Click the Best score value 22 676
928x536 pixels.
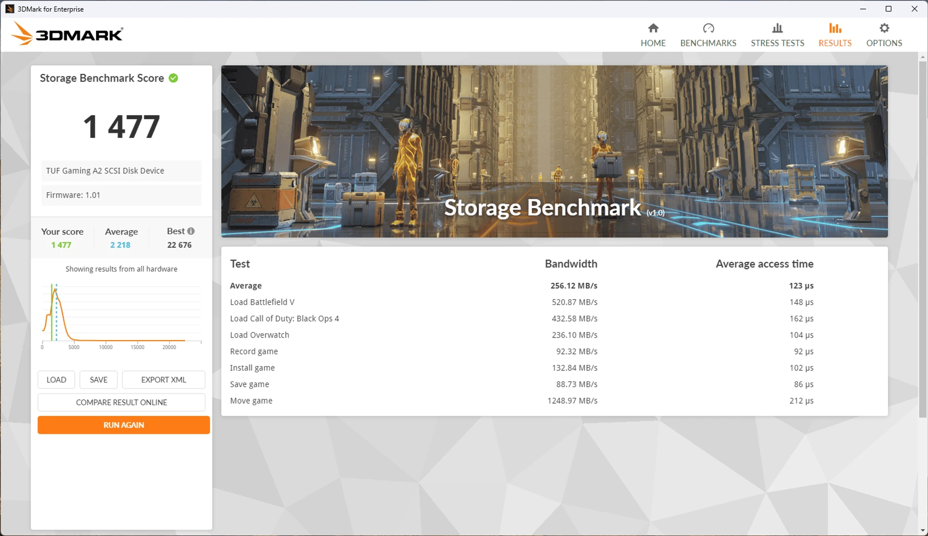(x=179, y=245)
